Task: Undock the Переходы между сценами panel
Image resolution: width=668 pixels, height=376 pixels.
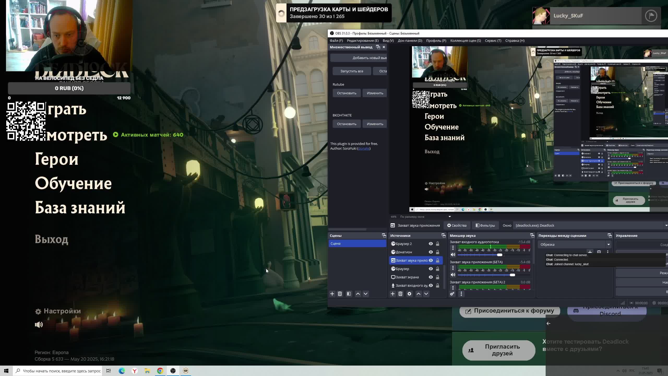Action: [610, 236]
